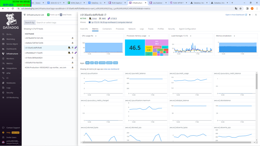
Task: Open Notebooks section
Action: 11,83
